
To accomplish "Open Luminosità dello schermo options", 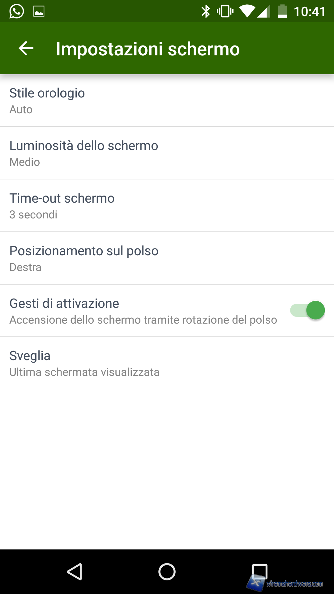I will [167, 153].
